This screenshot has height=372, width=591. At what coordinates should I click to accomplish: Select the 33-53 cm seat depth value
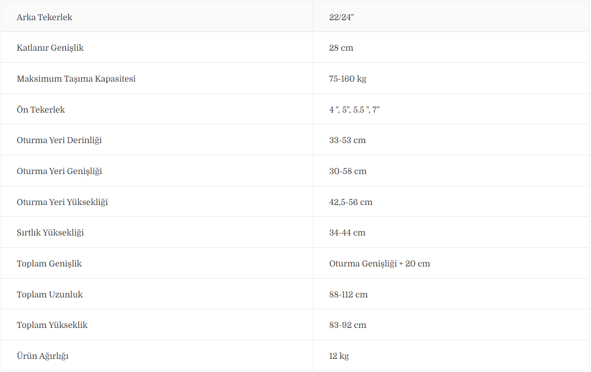point(347,140)
